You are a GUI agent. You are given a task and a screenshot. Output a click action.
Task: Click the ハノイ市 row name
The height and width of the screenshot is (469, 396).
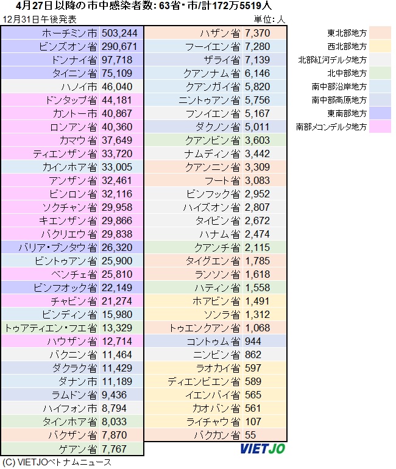pyautogui.click(x=79, y=86)
